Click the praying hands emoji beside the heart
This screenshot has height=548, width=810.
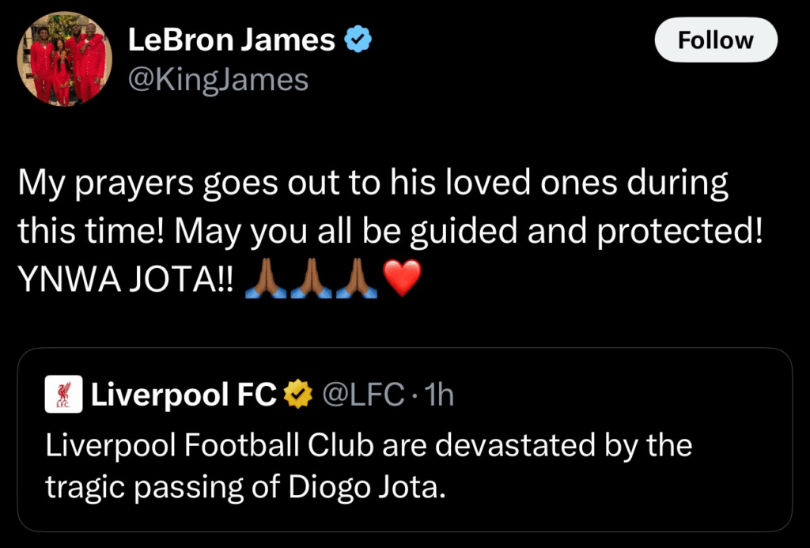tap(357, 279)
